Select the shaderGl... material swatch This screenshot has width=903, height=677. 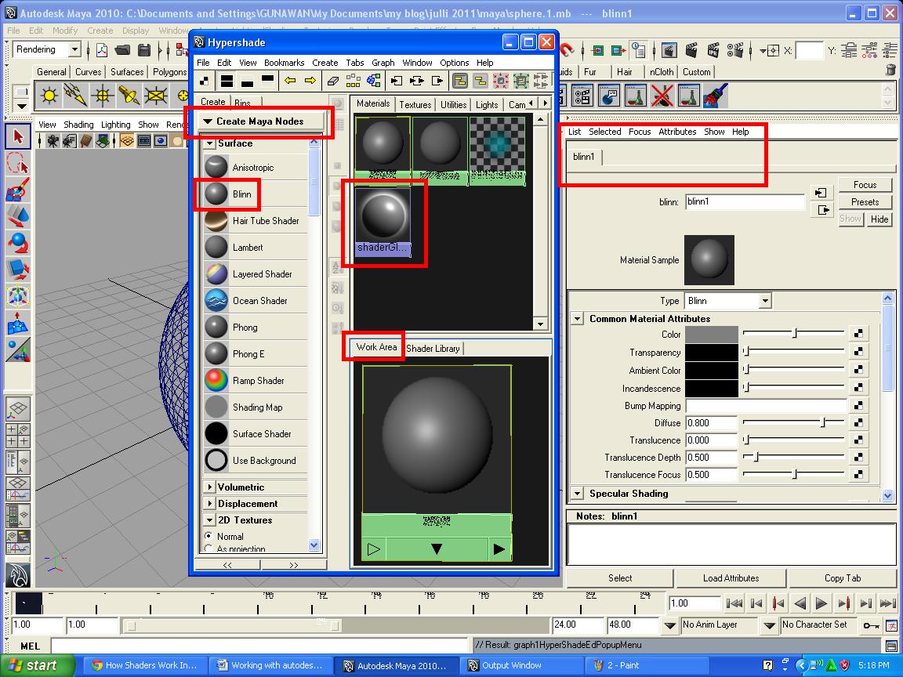(x=383, y=222)
